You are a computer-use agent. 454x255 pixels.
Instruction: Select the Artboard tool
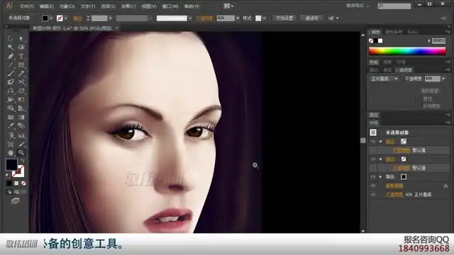[x=11, y=144]
